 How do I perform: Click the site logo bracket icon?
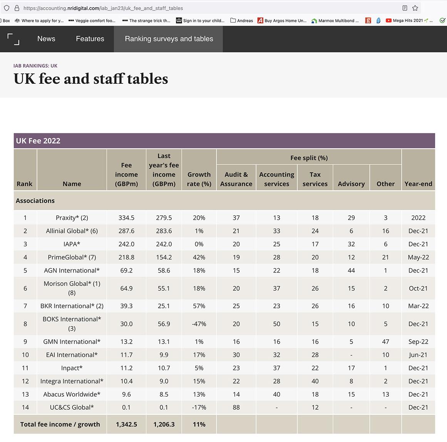coord(13,39)
